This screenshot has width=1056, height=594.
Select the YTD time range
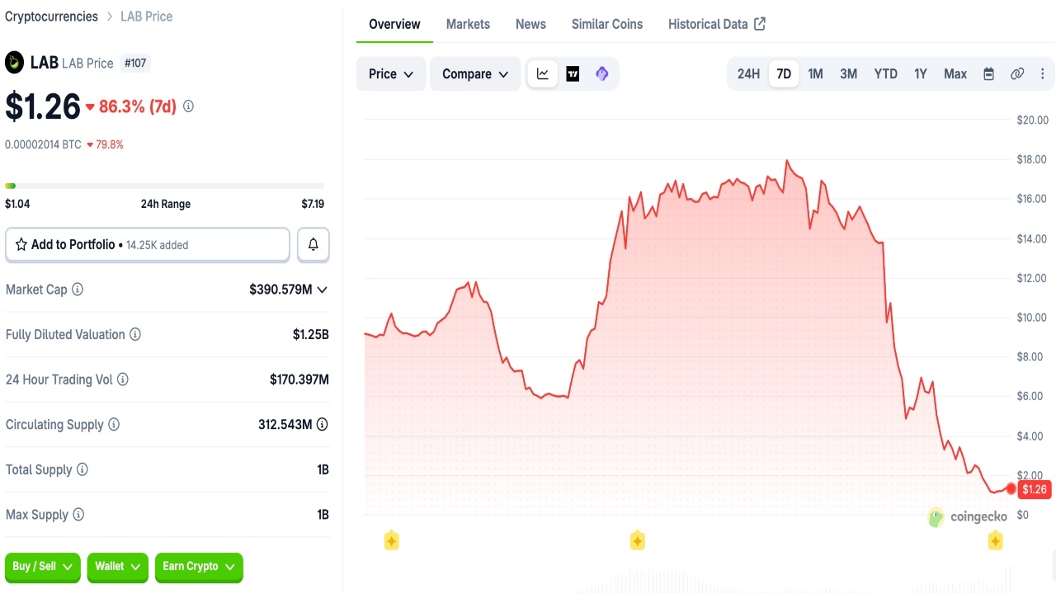(x=885, y=74)
